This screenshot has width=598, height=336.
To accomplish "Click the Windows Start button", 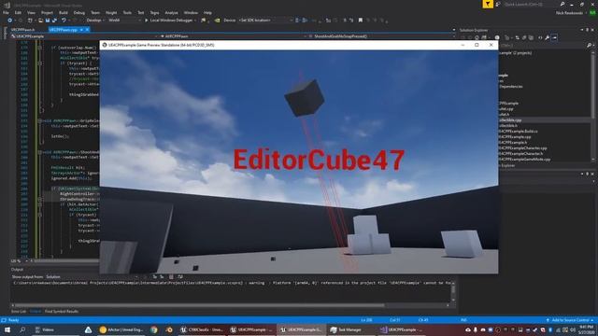I will (7, 329).
